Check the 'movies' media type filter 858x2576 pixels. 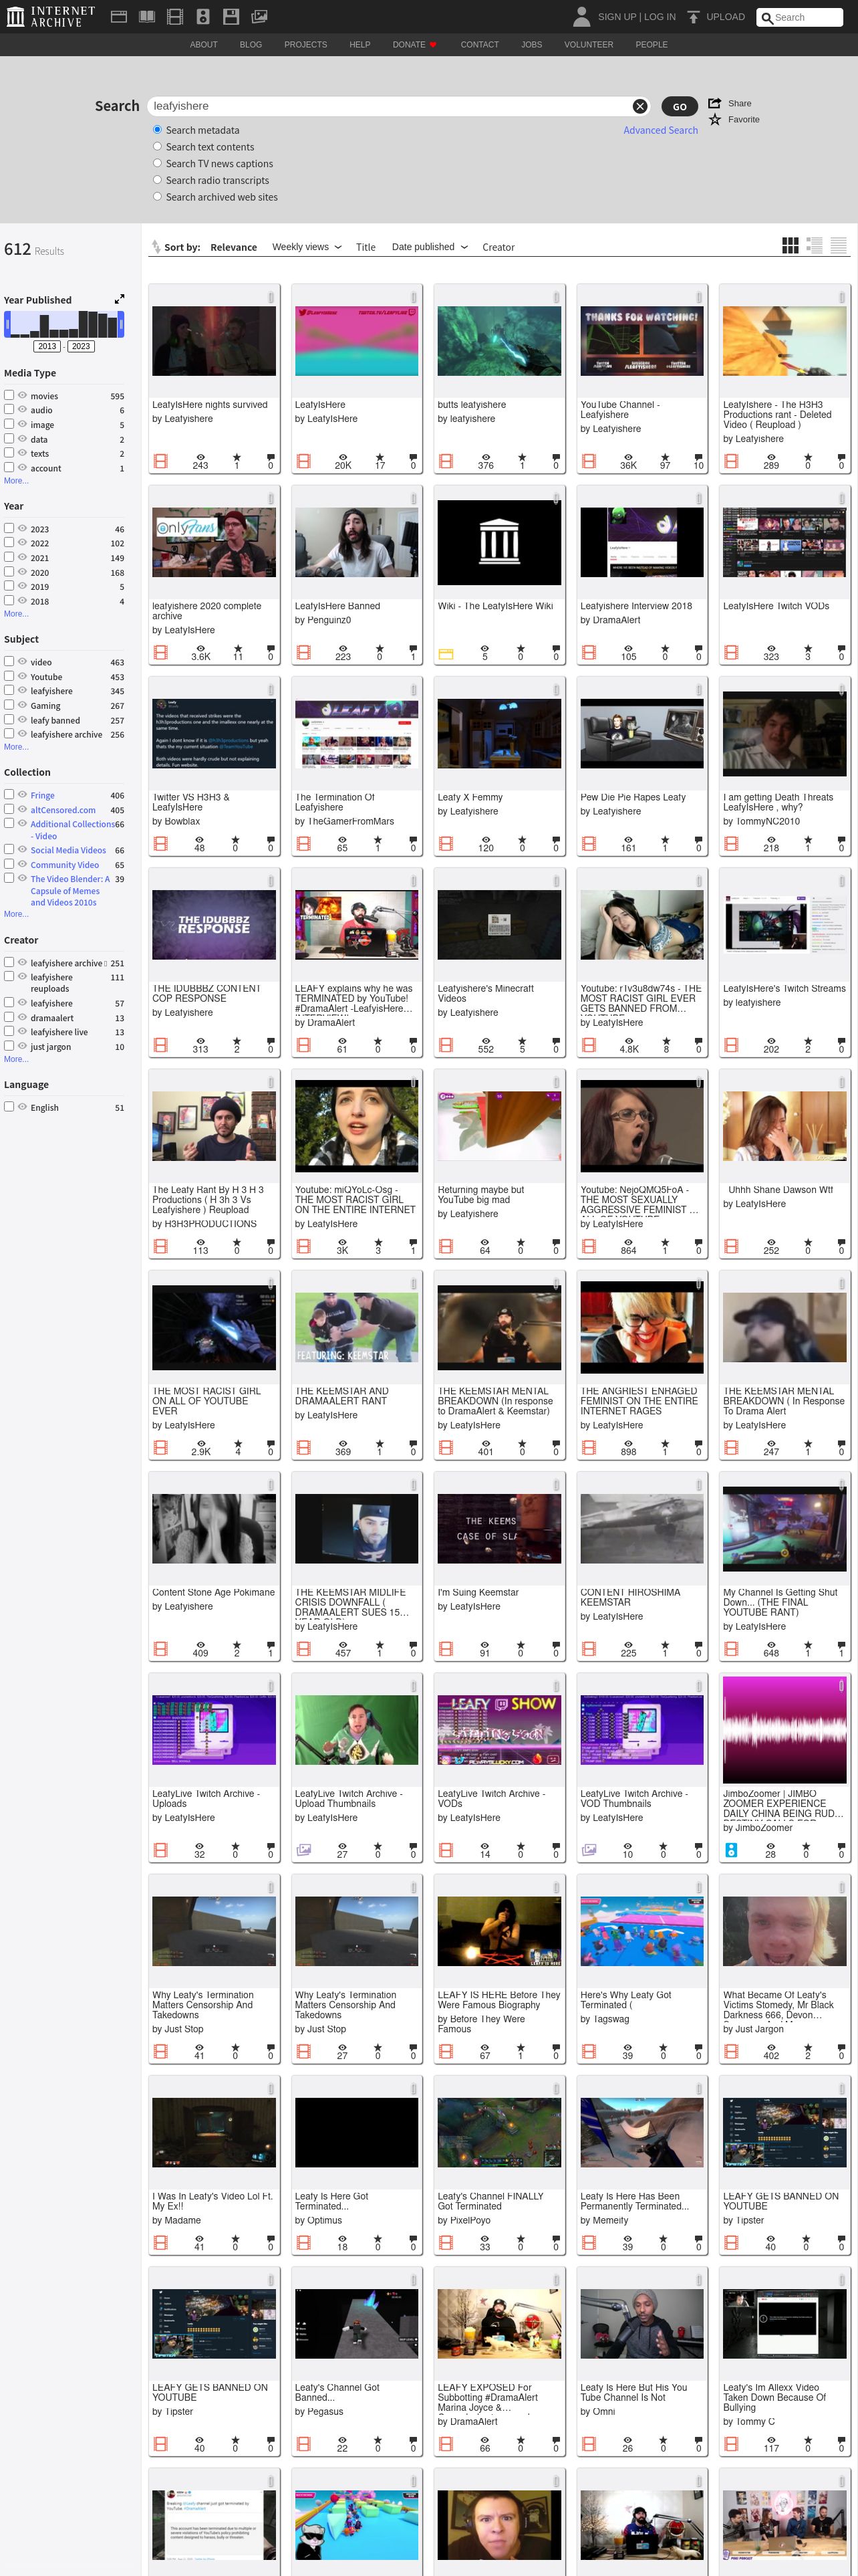[9, 395]
